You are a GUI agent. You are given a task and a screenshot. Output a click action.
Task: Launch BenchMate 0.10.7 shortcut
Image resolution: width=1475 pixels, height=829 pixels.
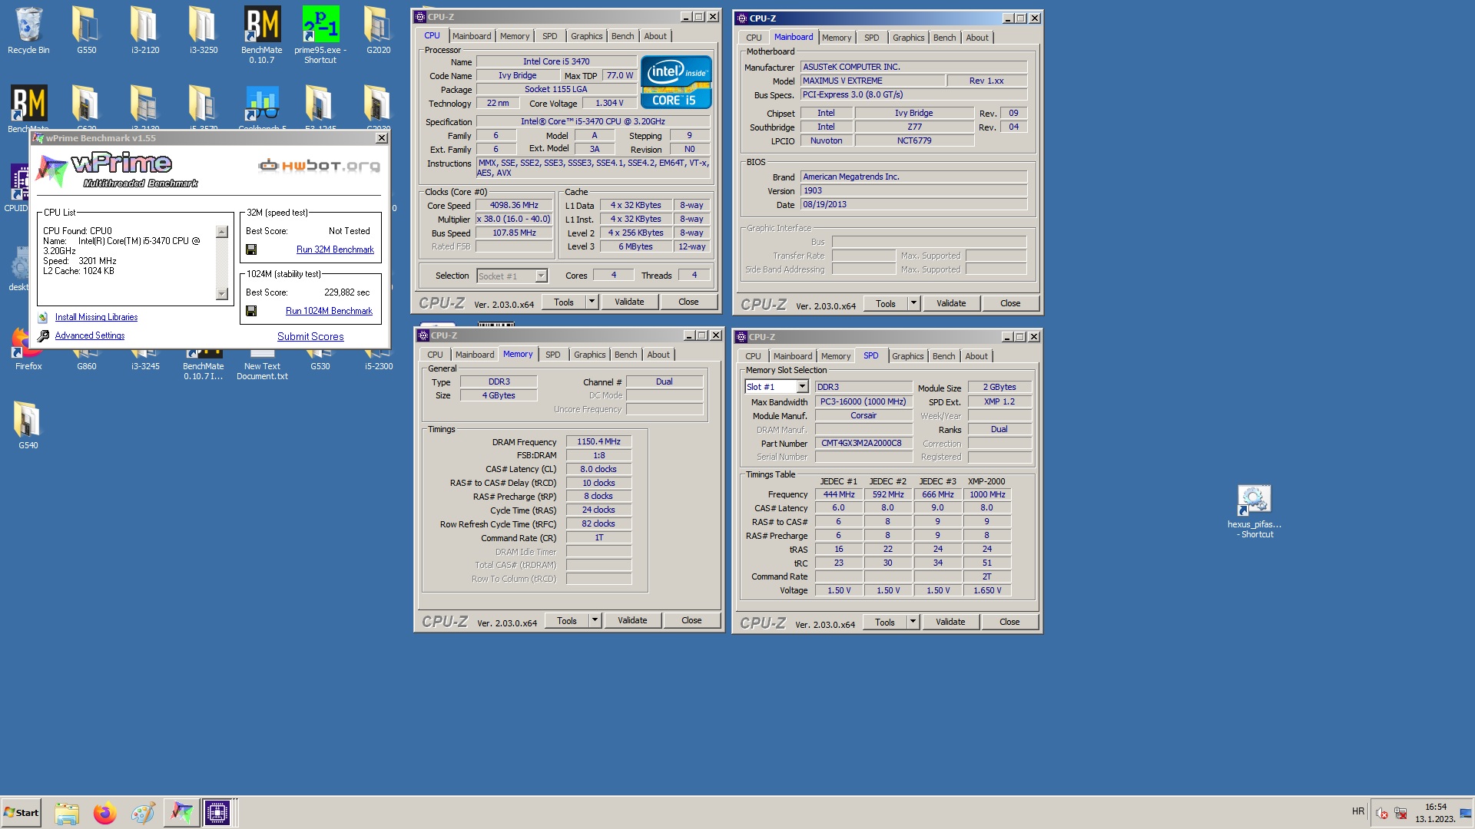click(x=261, y=35)
